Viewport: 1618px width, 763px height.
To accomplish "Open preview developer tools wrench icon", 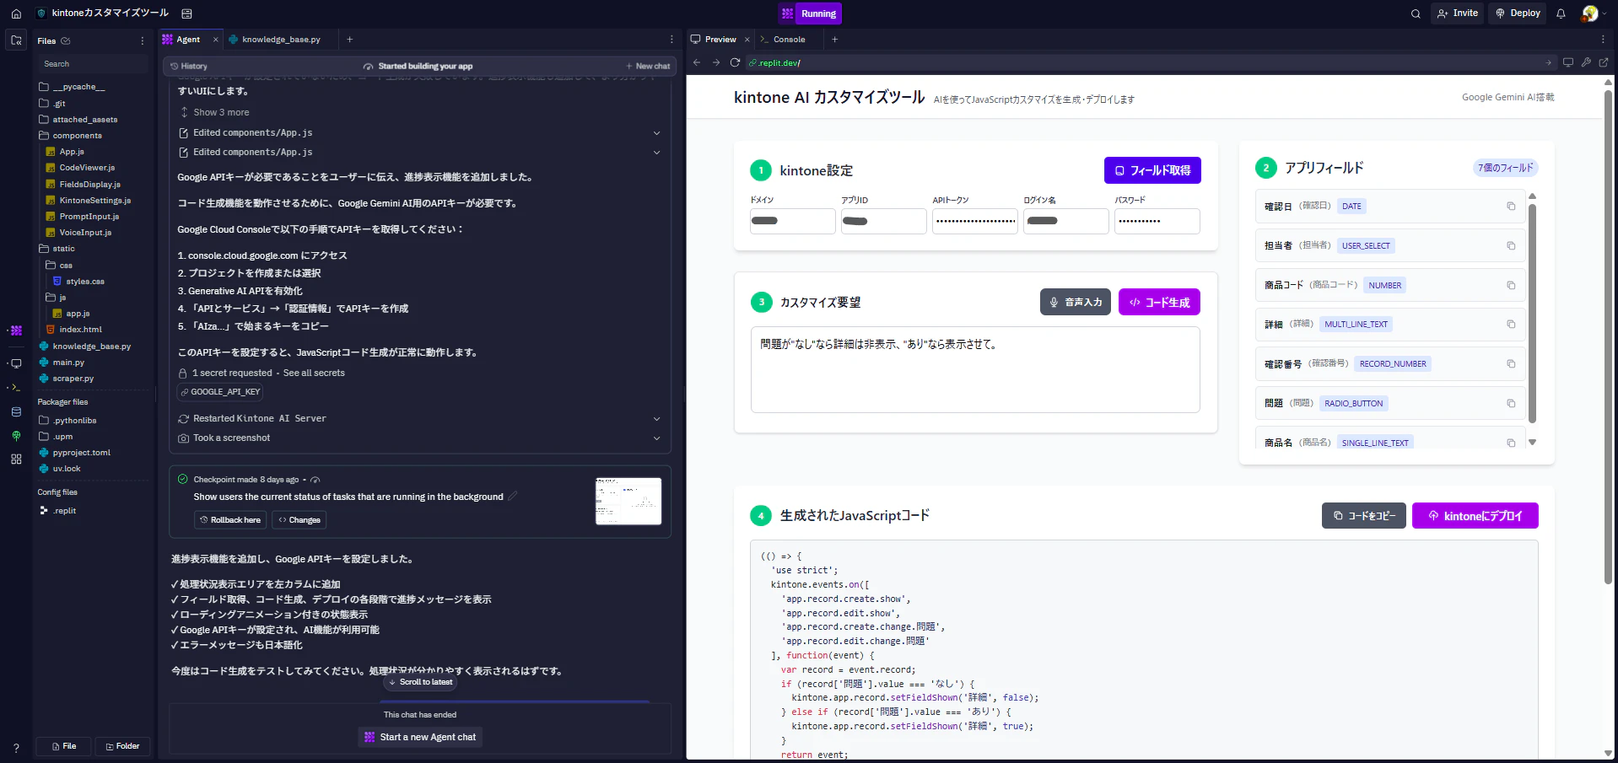I will (x=1586, y=62).
